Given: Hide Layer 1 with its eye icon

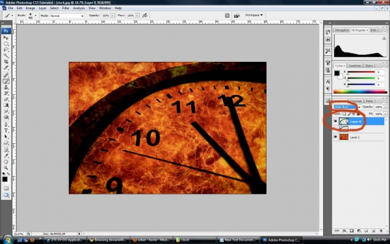Looking at the screenshot, I should (335, 137).
